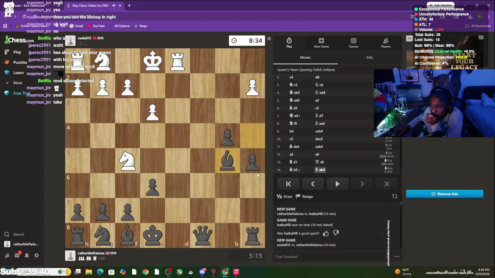This screenshot has width=495, height=278.
Task: Jump to the first move of the game
Action: 288,184
